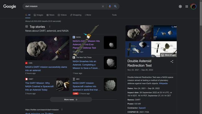Open the CNN DART mission story headline
Image resolution: width=202 pixels, height=114 pixels.
pos(46,69)
